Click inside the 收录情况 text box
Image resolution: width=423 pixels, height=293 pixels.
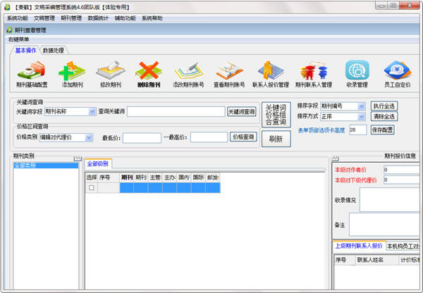(390, 200)
